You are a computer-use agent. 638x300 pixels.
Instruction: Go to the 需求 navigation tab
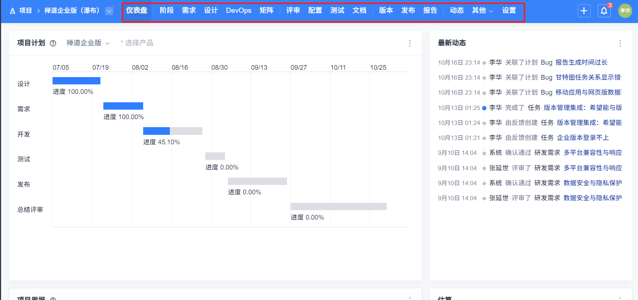189,11
